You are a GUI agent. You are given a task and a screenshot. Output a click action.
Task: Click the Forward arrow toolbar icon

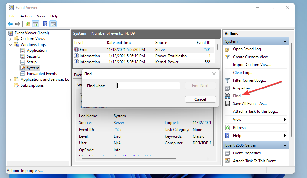point(18,24)
